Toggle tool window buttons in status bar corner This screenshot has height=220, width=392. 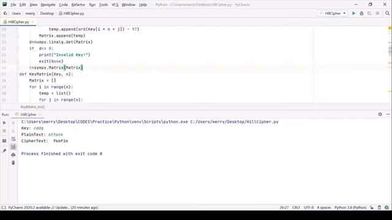(4, 208)
